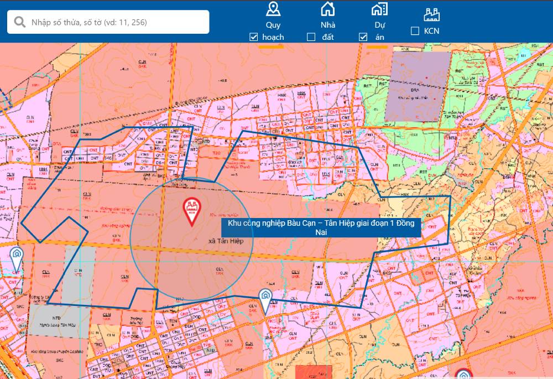Viewport: 553px width, 379px height.
Task: Focus the parcel number search field
Action: tap(116, 22)
